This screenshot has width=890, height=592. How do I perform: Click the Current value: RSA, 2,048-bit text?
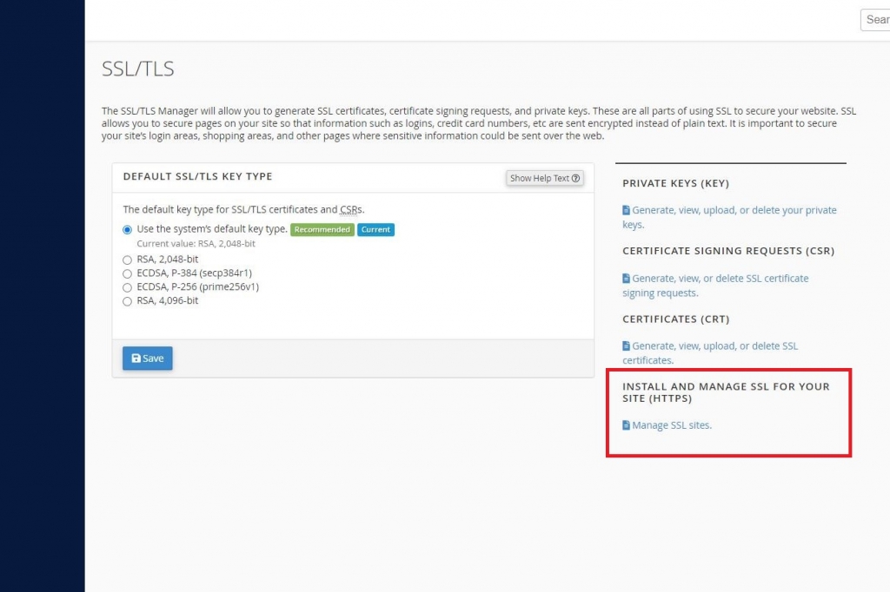click(196, 244)
